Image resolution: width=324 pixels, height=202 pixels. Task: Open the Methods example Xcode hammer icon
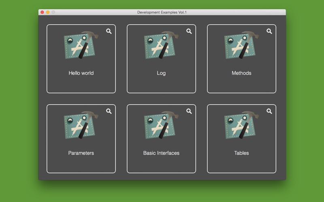click(241, 45)
